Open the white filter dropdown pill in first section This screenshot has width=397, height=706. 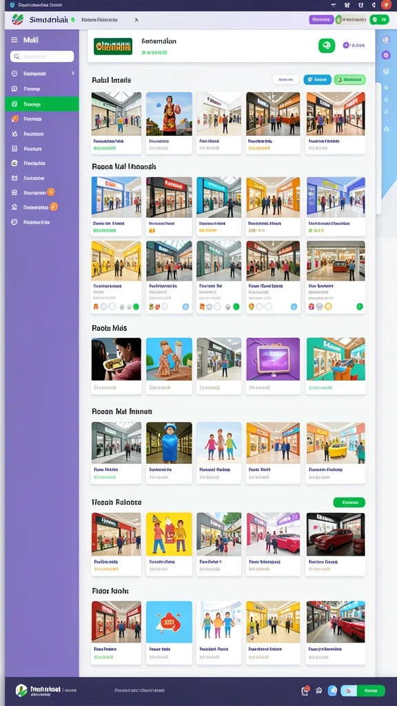click(286, 80)
